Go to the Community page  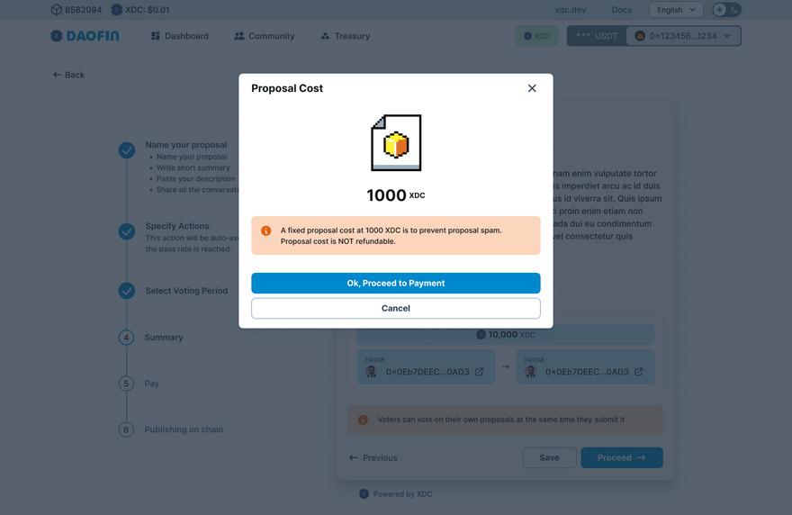coord(265,36)
